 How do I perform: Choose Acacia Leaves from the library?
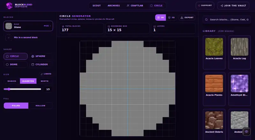[x=214, y=52]
